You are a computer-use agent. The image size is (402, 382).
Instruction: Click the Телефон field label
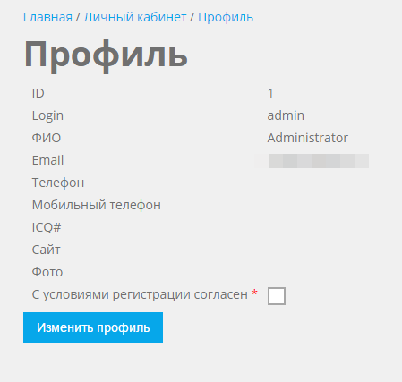click(58, 183)
